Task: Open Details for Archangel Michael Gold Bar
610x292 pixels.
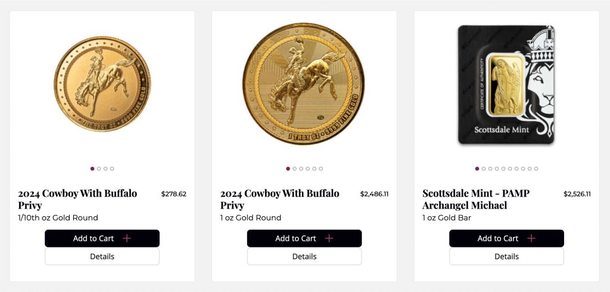Action: click(x=506, y=257)
